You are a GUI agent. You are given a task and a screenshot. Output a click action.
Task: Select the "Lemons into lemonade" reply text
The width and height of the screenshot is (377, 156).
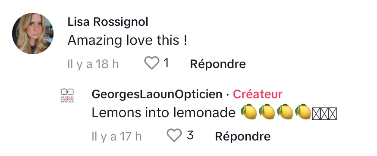point(163,112)
